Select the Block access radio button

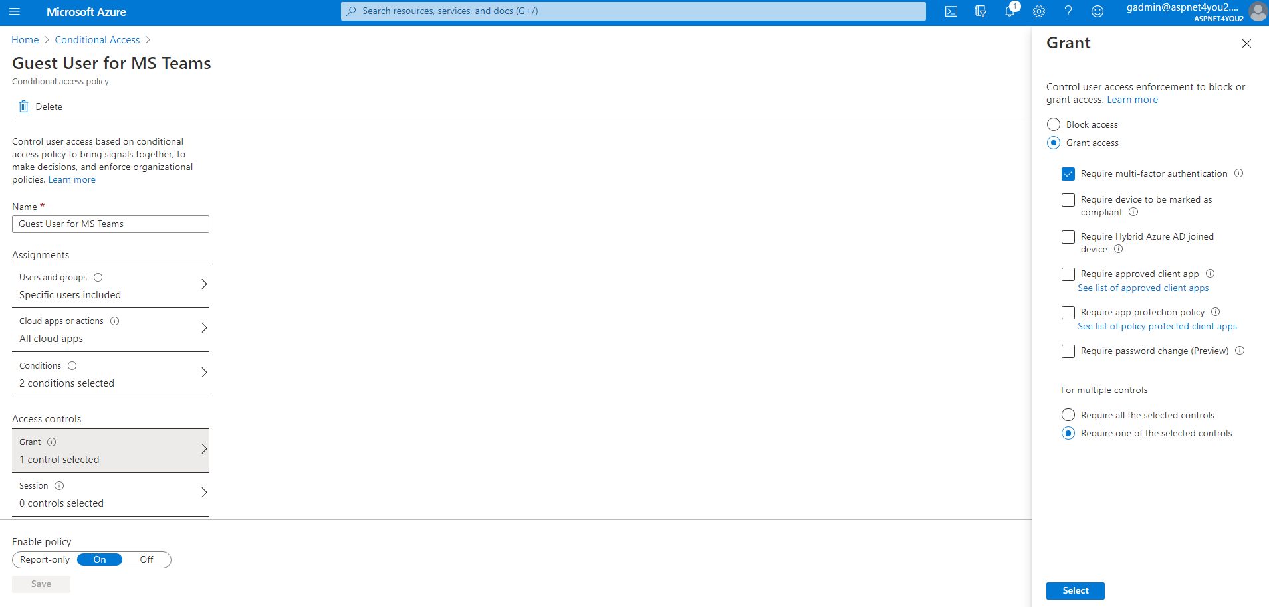pos(1054,124)
